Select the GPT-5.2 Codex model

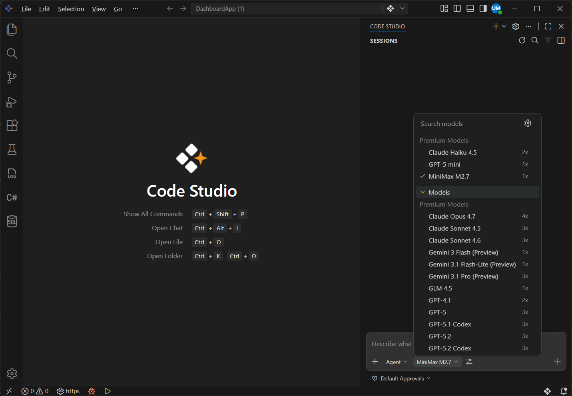pos(478,348)
